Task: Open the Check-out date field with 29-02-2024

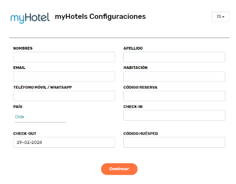Action: click(64, 142)
